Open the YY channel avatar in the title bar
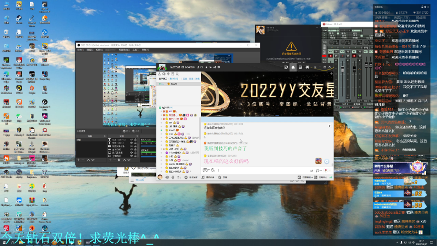Image resolution: width=437 pixels, height=246 pixels. [162, 67]
